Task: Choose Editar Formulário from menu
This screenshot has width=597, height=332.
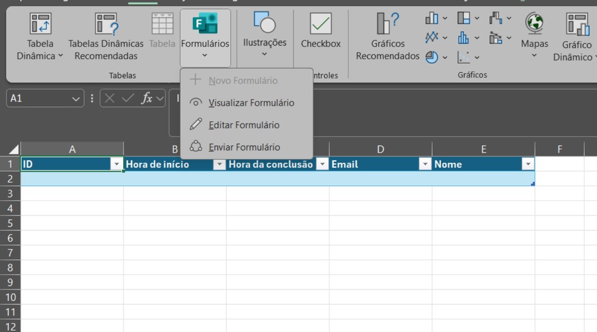Action: pyautogui.click(x=247, y=124)
